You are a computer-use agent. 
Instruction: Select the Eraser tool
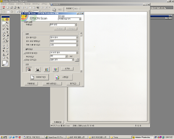pyautogui.click(x=4, y=42)
